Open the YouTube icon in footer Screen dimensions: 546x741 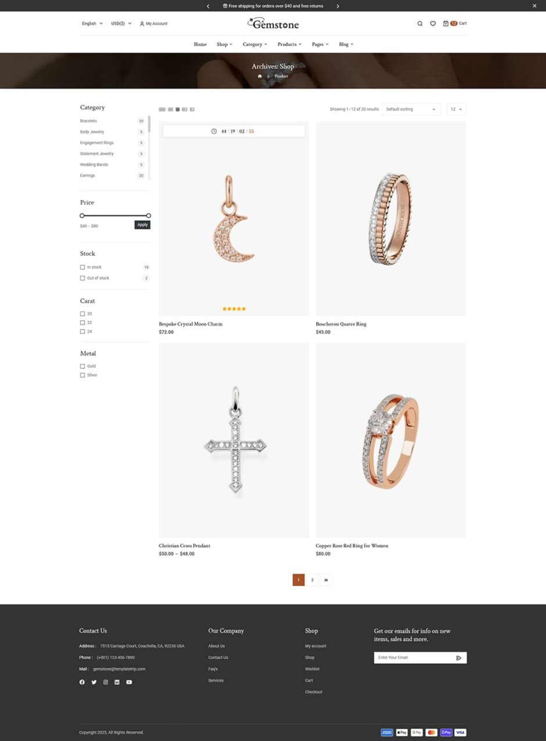[x=129, y=682]
